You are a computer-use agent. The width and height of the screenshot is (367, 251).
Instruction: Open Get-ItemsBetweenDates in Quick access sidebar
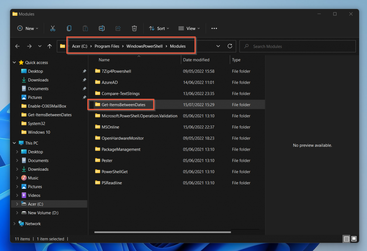coord(49,115)
